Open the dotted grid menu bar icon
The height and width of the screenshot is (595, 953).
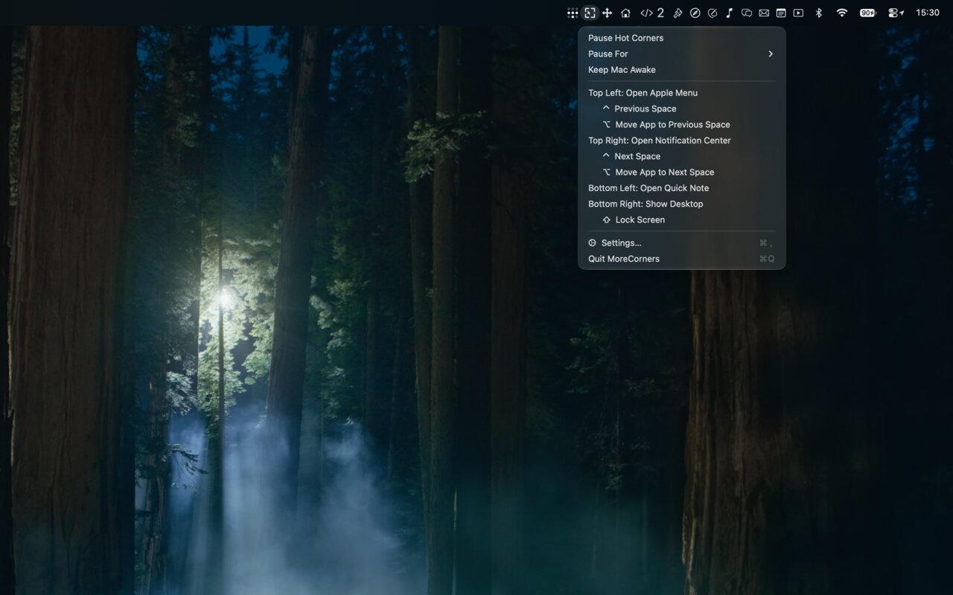click(573, 13)
